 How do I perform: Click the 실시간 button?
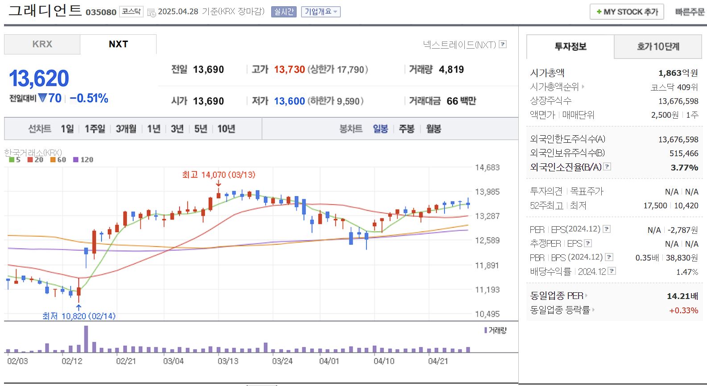tap(284, 12)
